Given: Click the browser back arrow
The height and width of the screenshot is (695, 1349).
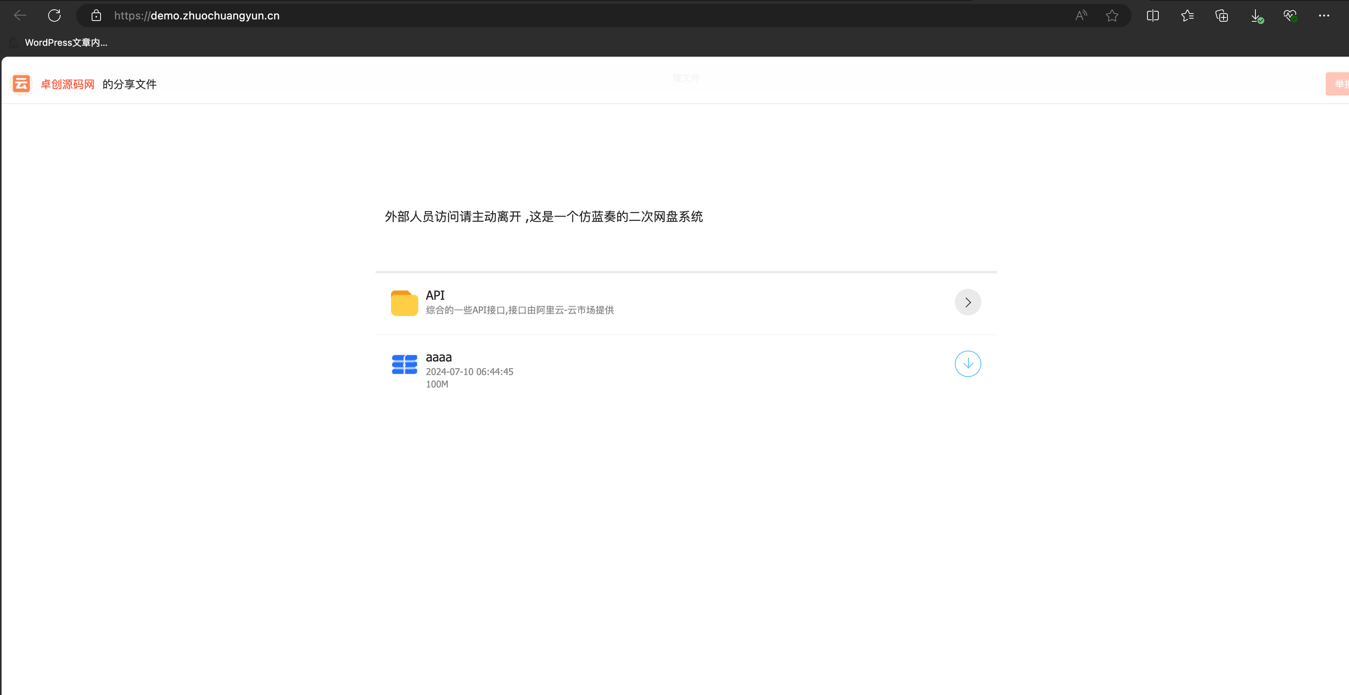Looking at the screenshot, I should (20, 16).
